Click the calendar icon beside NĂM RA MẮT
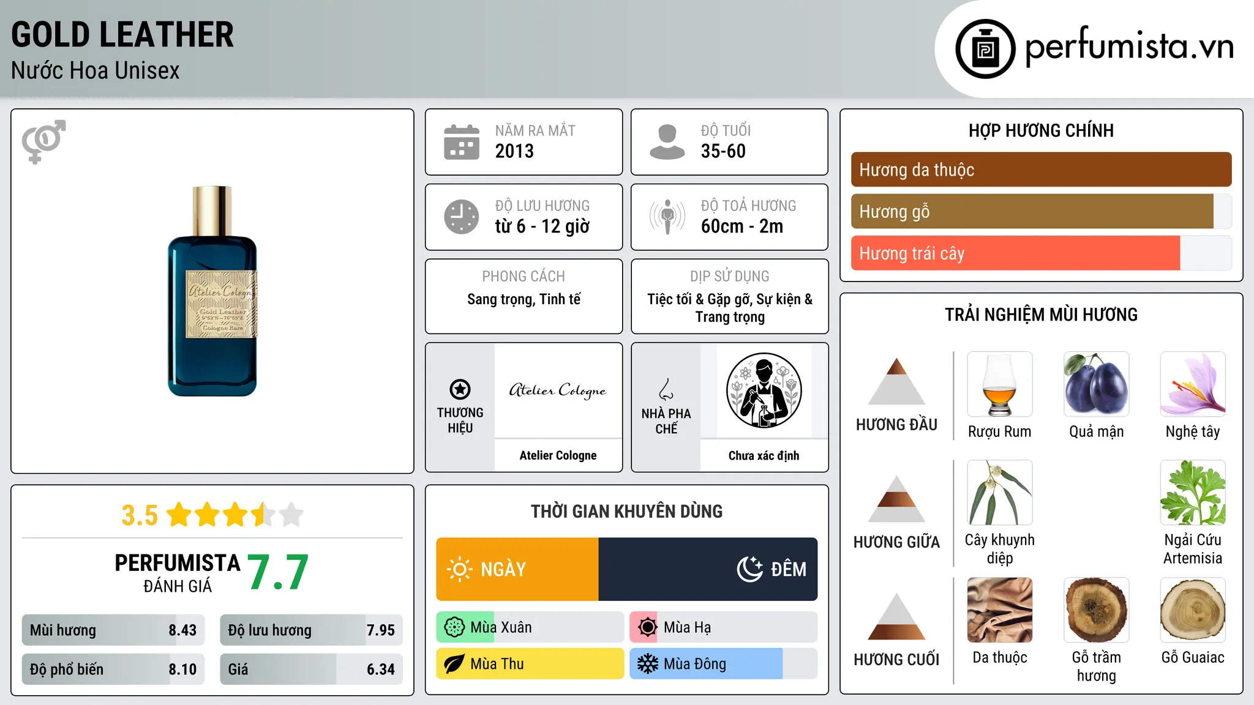This screenshot has width=1254, height=705. click(462, 142)
